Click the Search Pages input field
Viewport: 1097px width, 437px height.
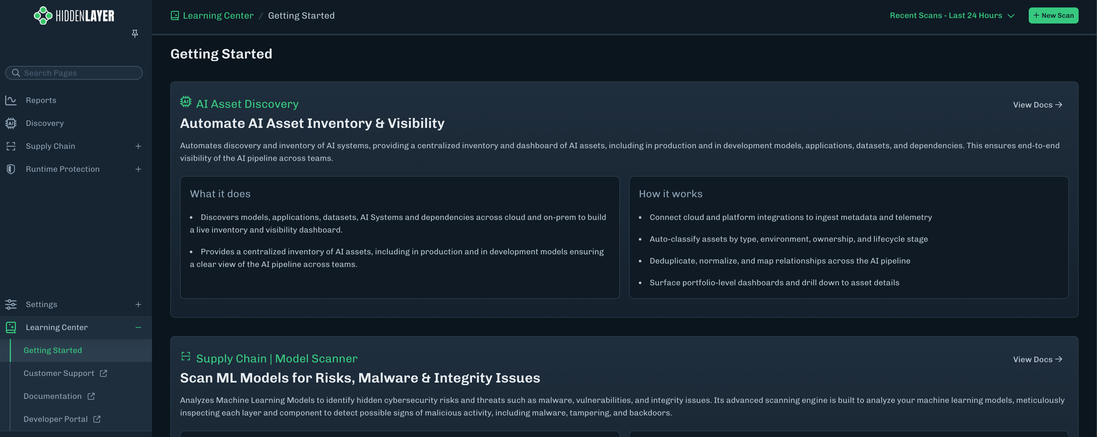point(74,73)
